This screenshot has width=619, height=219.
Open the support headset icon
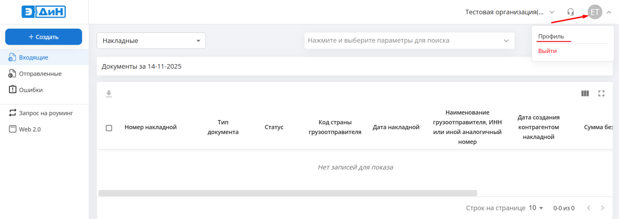[x=570, y=12]
